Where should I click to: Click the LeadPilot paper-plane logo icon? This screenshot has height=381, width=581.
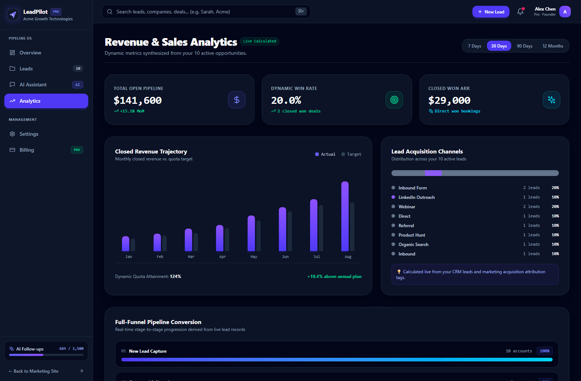click(x=13, y=15)
